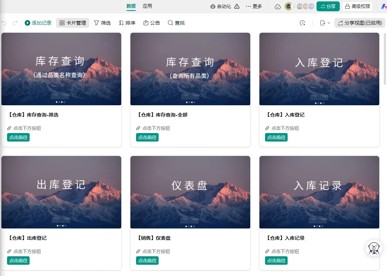The width and height of the screenshot is (387, 276).
Task: Select the title 【仓库】入库记录
Action: click(x=285, y=238)
